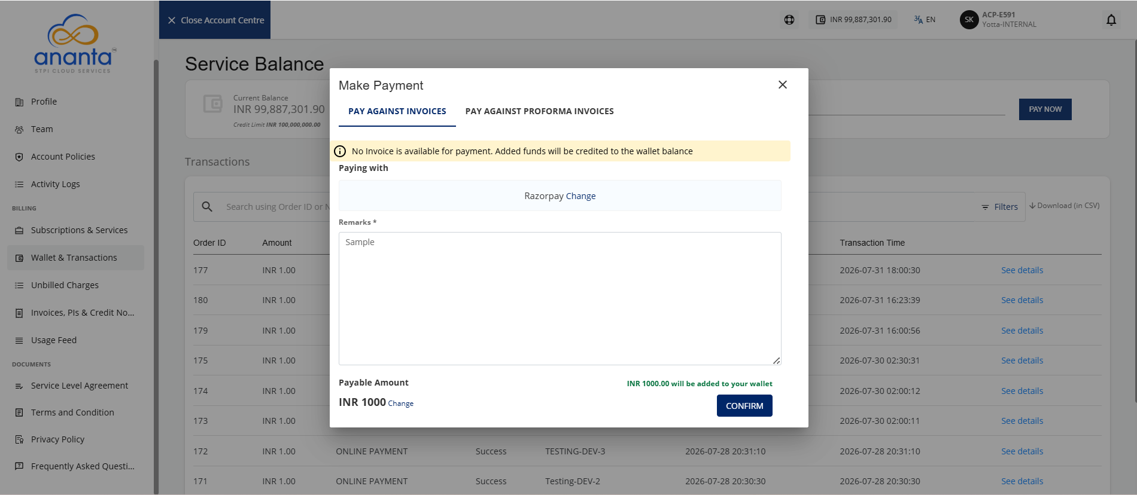Click the Profile sidebar icon
Image resolution: width=1137 pixels, height=495 pixels.
click(x=19, y=102)
